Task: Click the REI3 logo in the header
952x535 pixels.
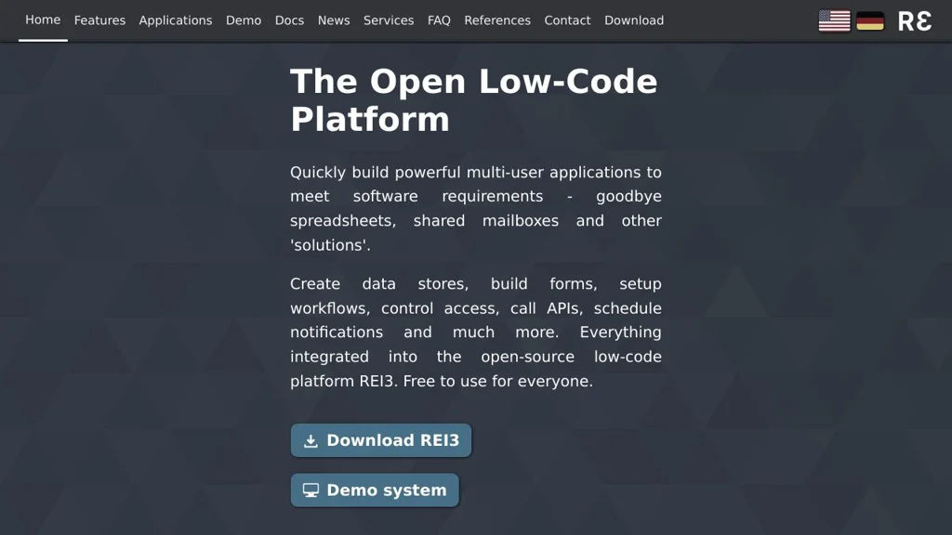Action: tap(915, 21)
